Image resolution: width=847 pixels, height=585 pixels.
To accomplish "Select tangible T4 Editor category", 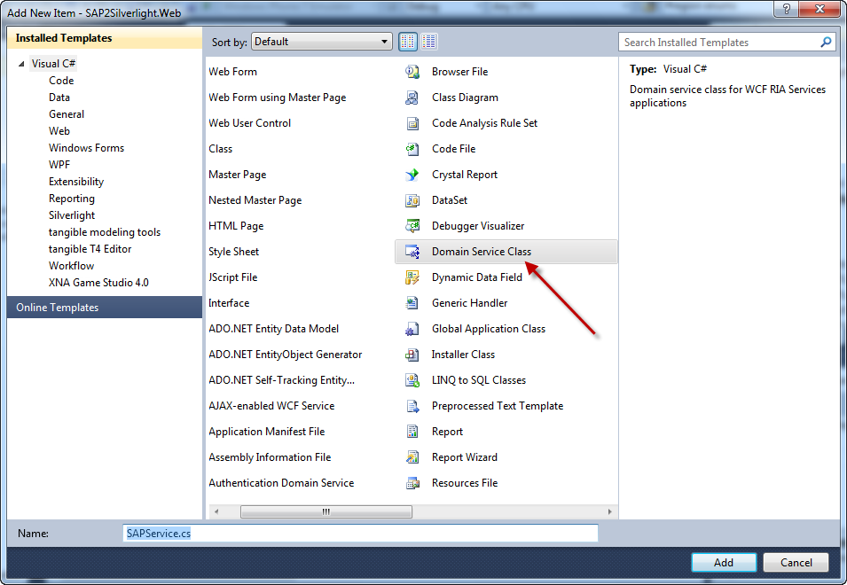I will point(90,249).
